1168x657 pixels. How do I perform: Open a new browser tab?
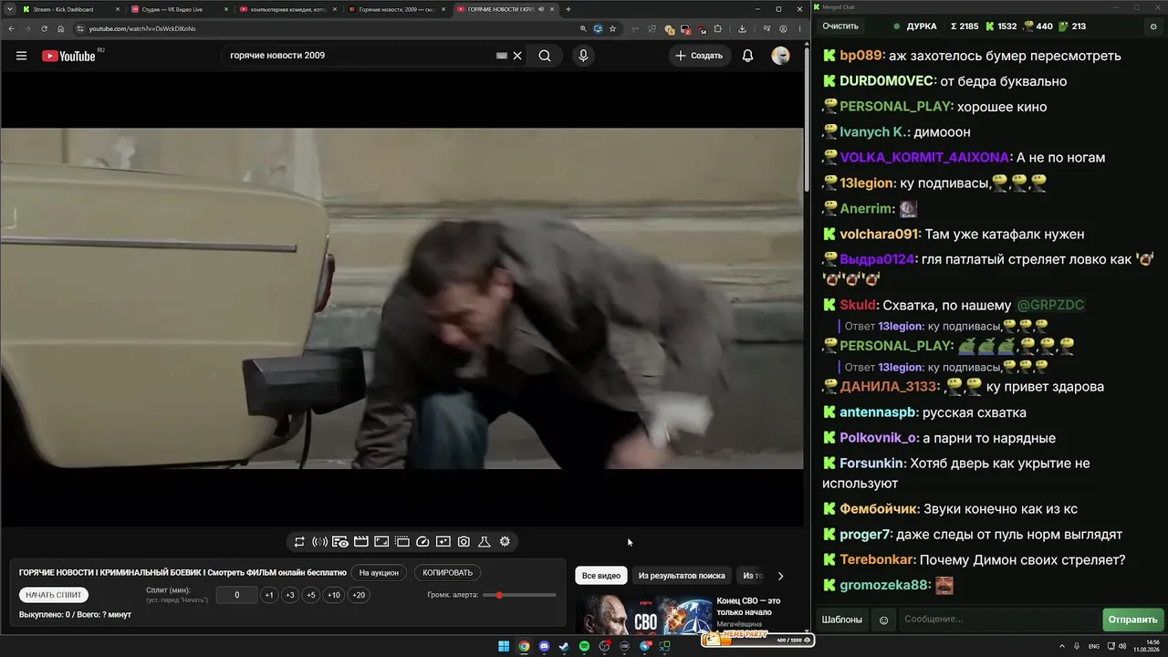point(568,9)
